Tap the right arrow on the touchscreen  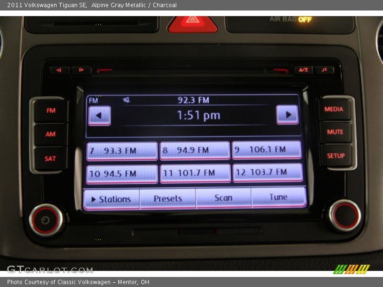(x=287, y=115)
